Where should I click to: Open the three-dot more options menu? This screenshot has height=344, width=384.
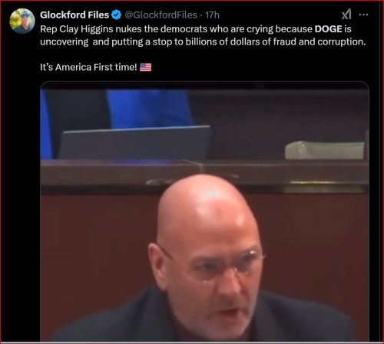tap(363, 15)
